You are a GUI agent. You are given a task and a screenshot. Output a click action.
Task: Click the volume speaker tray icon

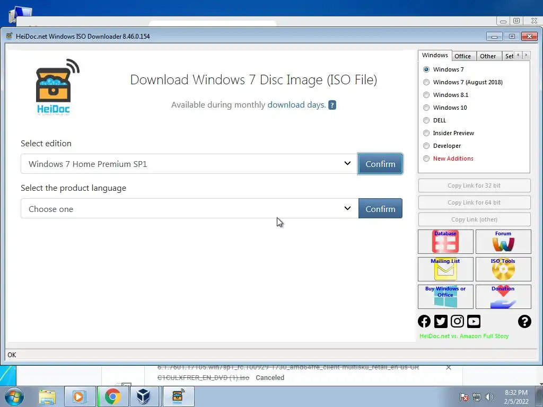coord(489,397)
